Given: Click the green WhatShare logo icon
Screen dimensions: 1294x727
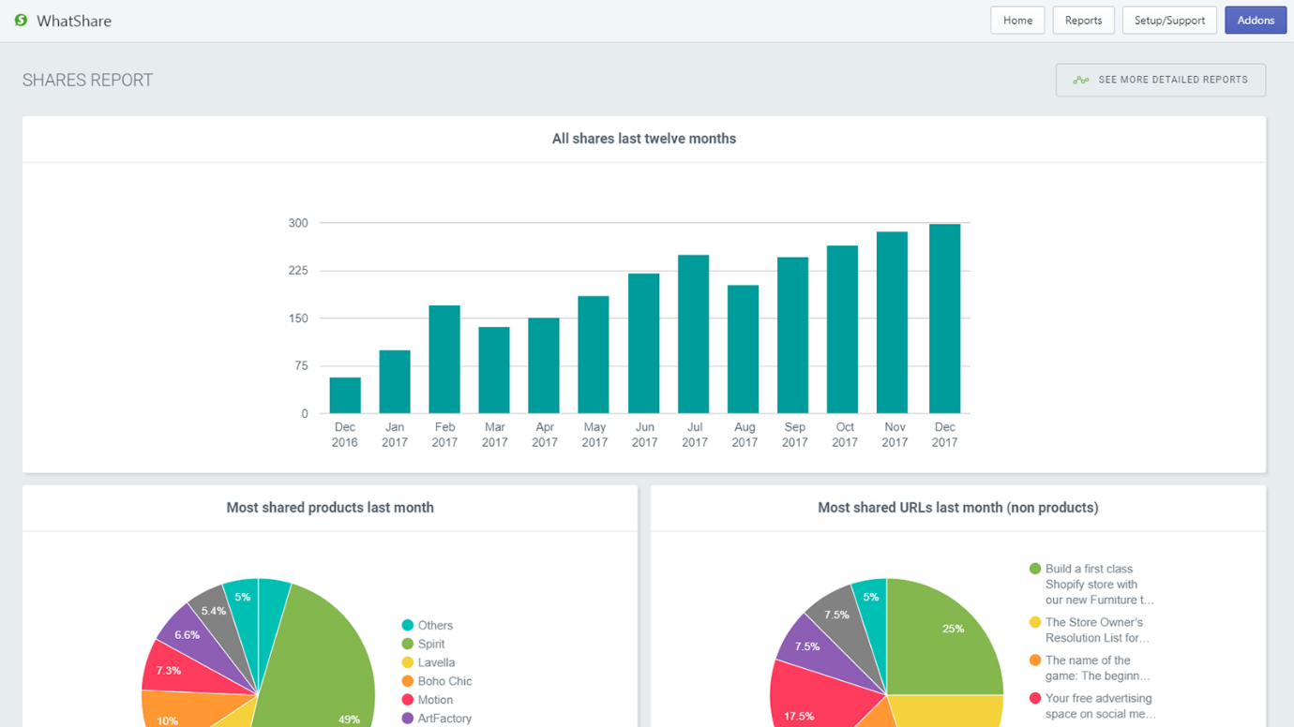Looking at the screenshot, I should (x=21, y=20).
